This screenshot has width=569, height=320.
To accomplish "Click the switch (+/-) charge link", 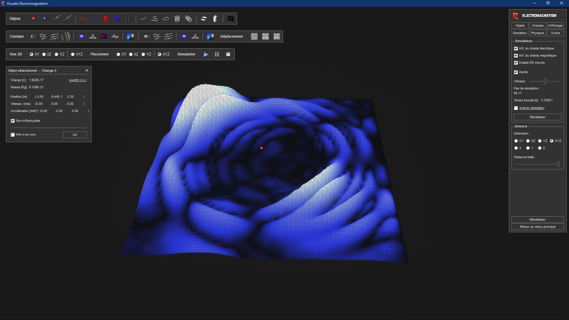I will point(77,80).
